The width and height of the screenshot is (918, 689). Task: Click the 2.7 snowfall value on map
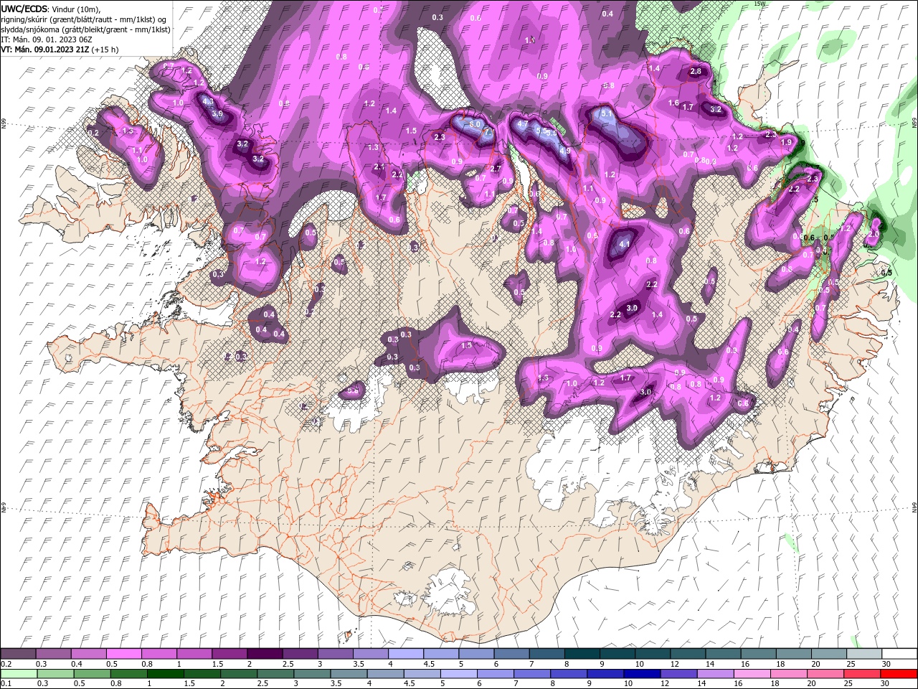(x=496, y=169)
